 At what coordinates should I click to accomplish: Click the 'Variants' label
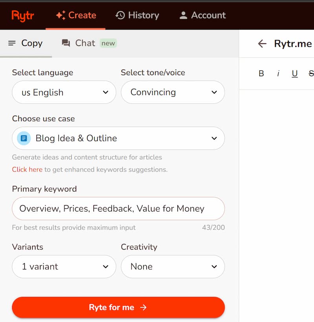(x=27, y=247)
